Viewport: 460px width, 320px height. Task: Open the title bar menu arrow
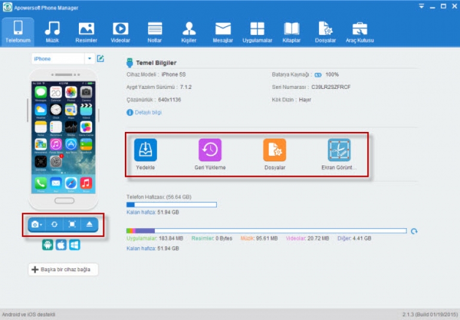tap(421, 6)
